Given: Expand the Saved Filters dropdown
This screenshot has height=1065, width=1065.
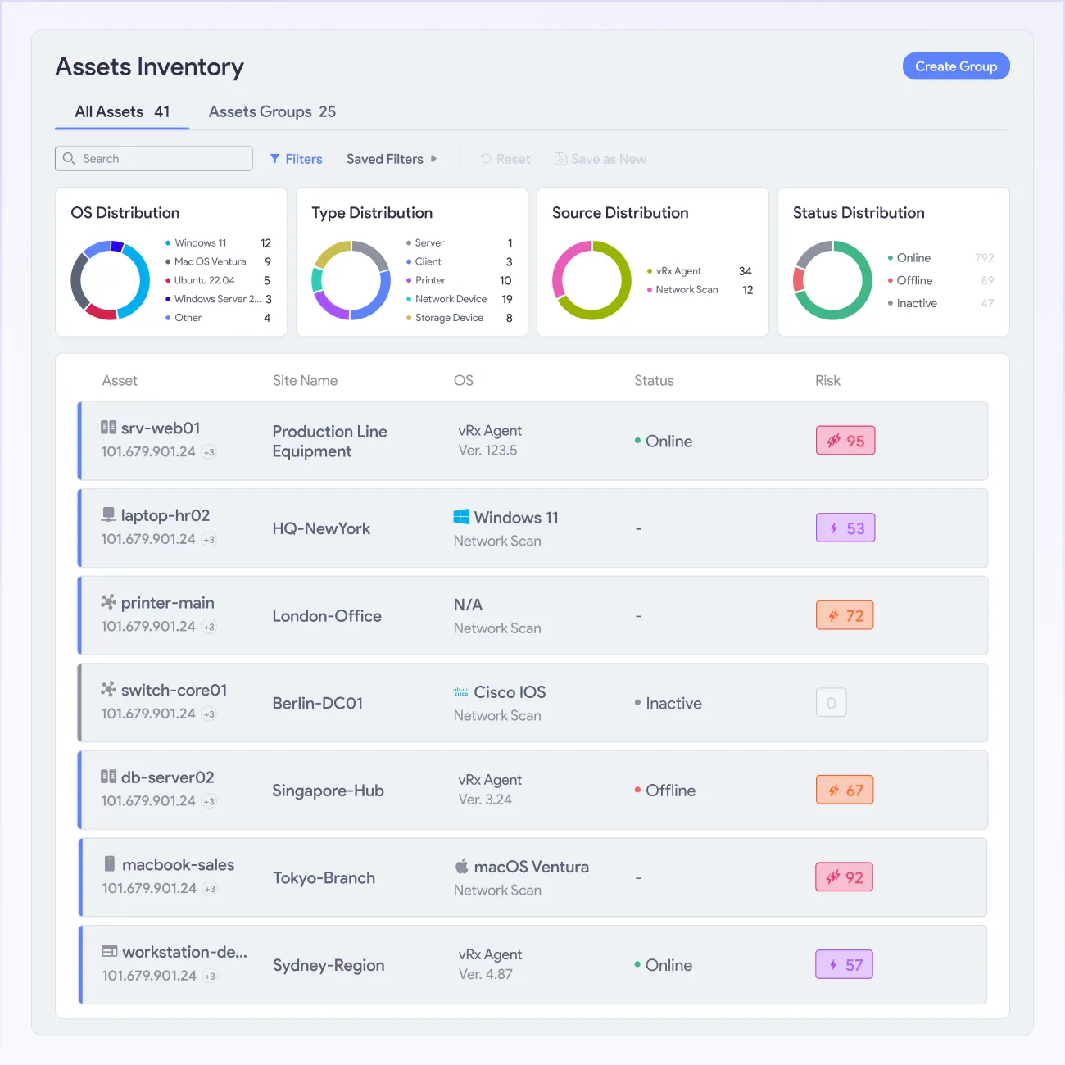Looking at the screenshot, I should pos(392,159).
